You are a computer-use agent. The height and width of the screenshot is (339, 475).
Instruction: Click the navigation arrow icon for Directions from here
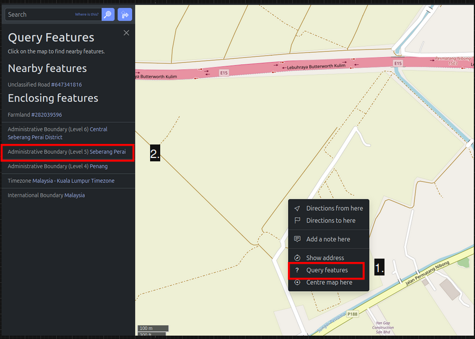[x=297, y=208]
